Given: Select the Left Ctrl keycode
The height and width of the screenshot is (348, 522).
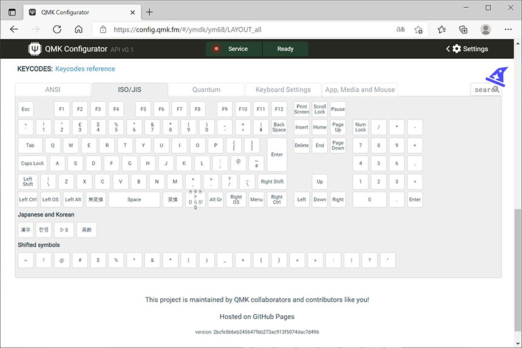Looking at the screenshot, I should 28,199.
